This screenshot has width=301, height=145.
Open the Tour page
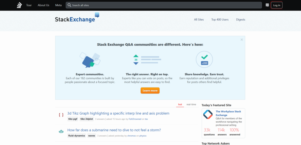[29, 5]
